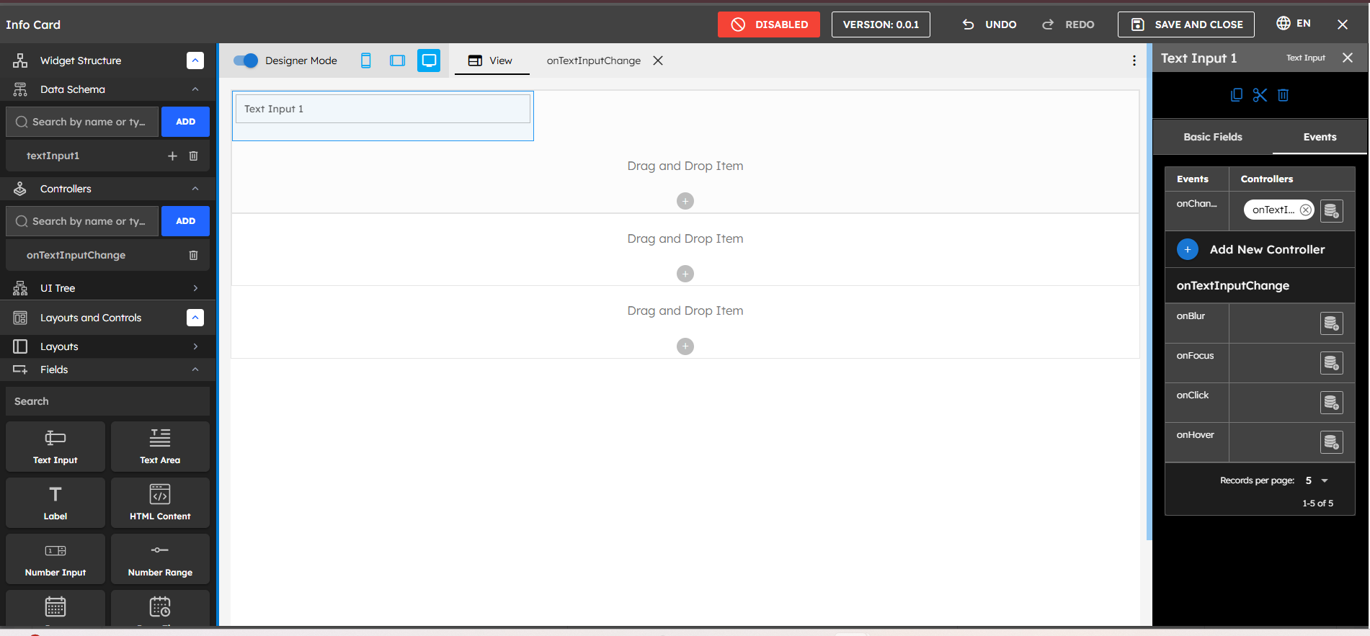Collapse the Data Schema section
Screen dimensions: 1370x636
pyautogui.click(x=195, y=89)
